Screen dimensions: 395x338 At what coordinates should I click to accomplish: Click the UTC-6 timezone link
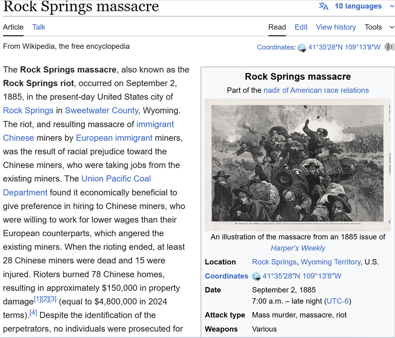[x=338, y=301]
